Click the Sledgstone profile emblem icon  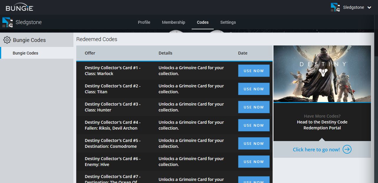tap(8, 22)
